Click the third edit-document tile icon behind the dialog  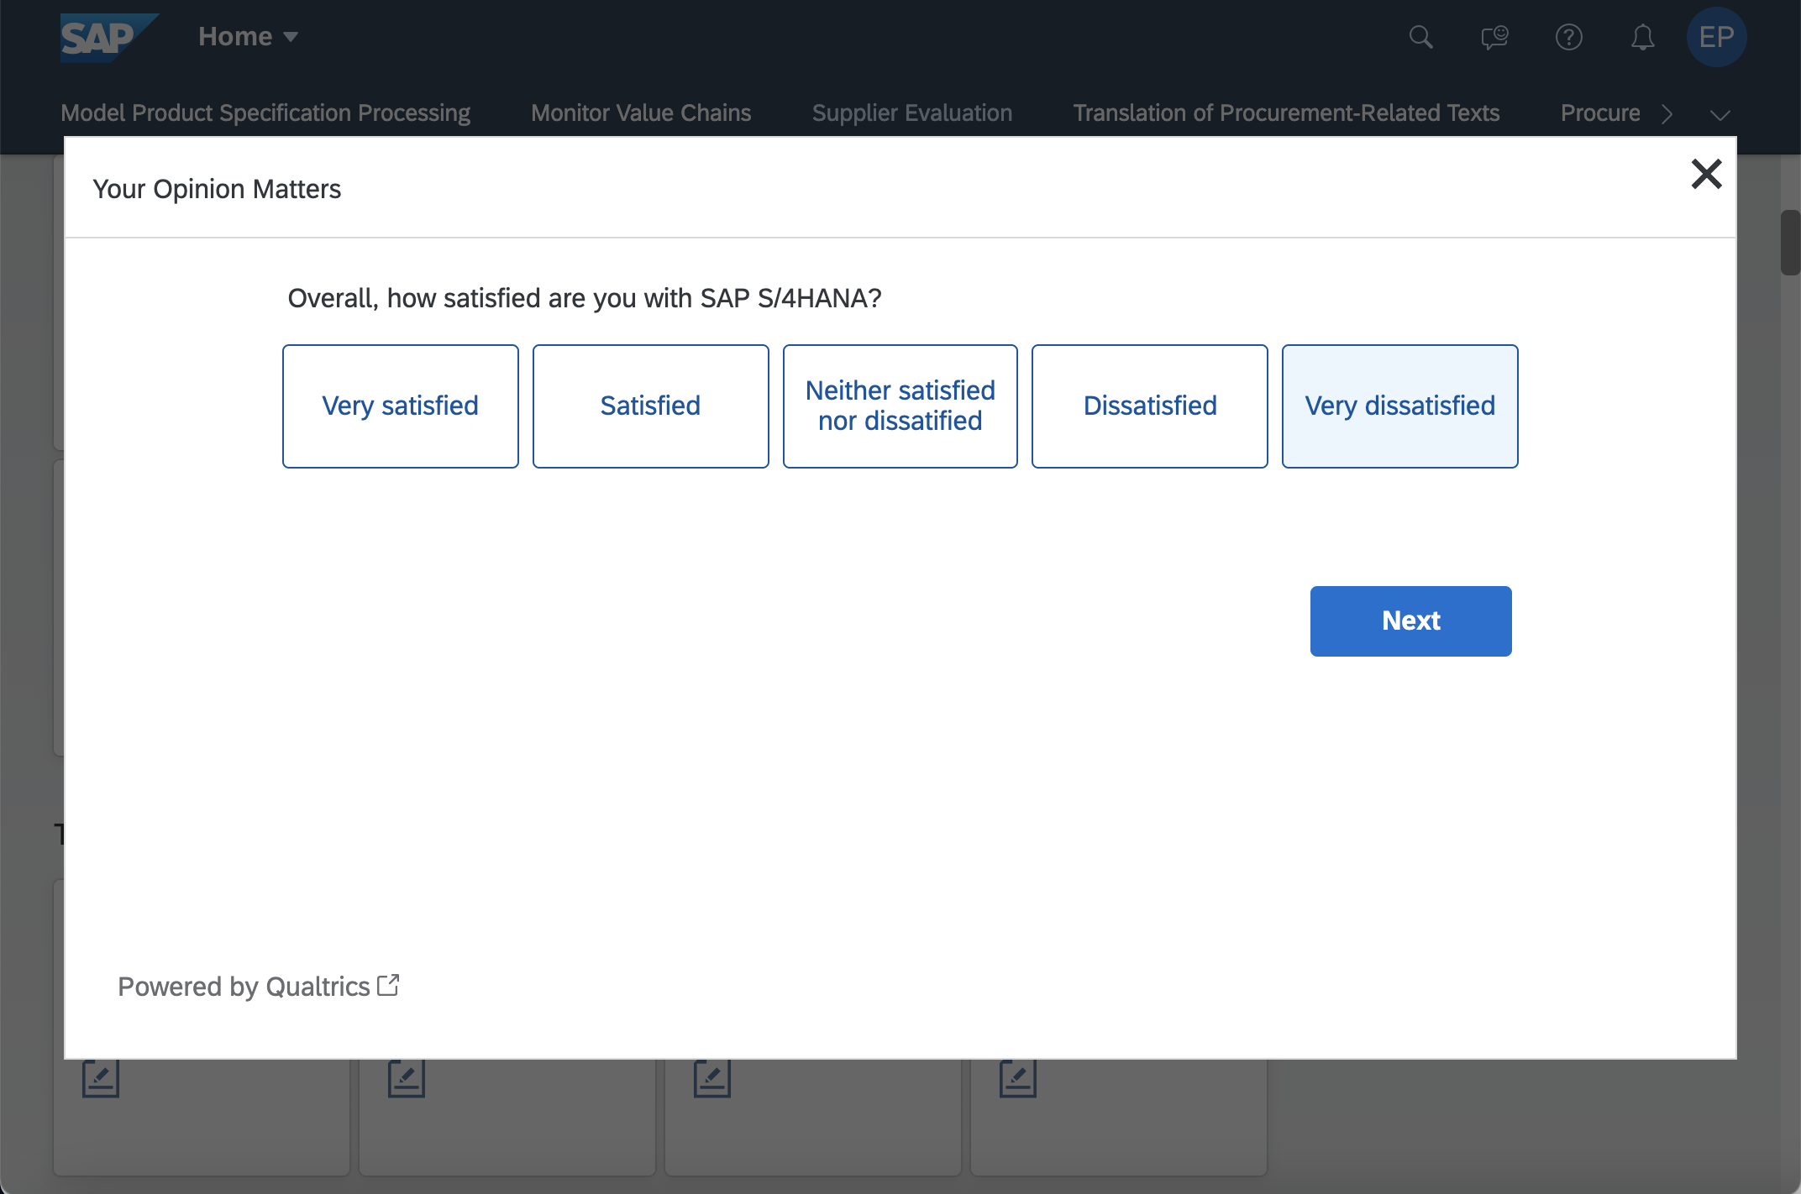[x=712, y=1078]
